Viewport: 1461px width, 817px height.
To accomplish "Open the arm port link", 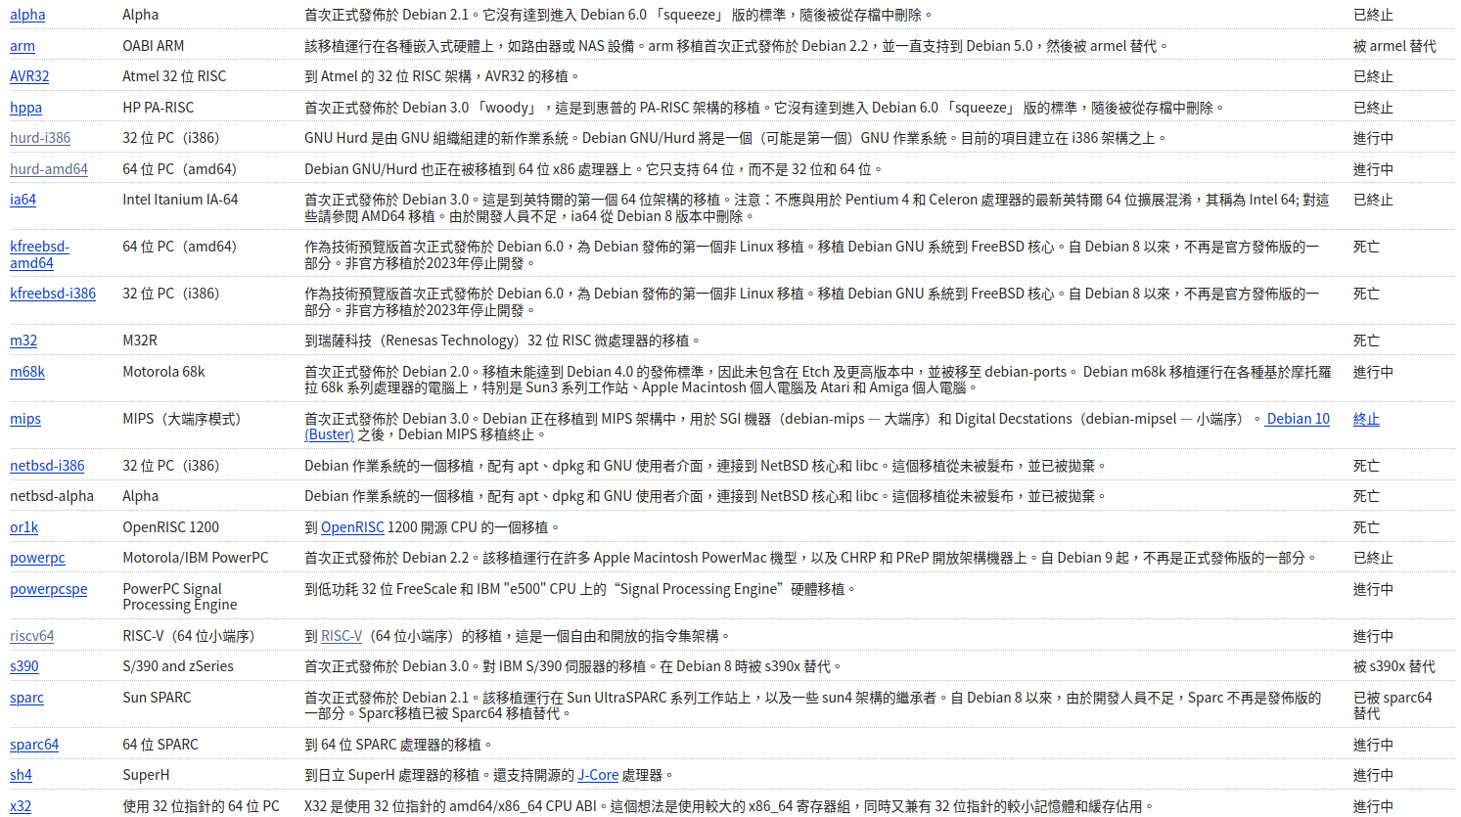I will pyautogui.click(x=23, y=46).
